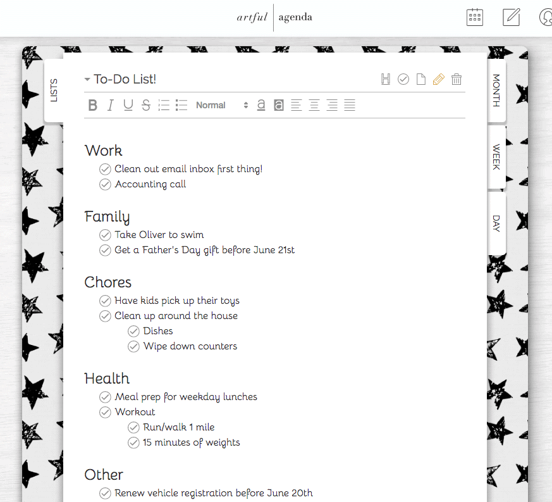Click the compose note icon in header
The image size is (552, 502).
(511, 17)
